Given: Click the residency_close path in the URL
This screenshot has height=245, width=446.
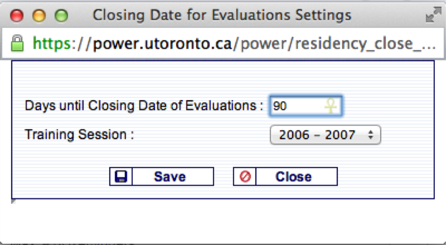Looking at the screenshot, I should pos(337,43).
